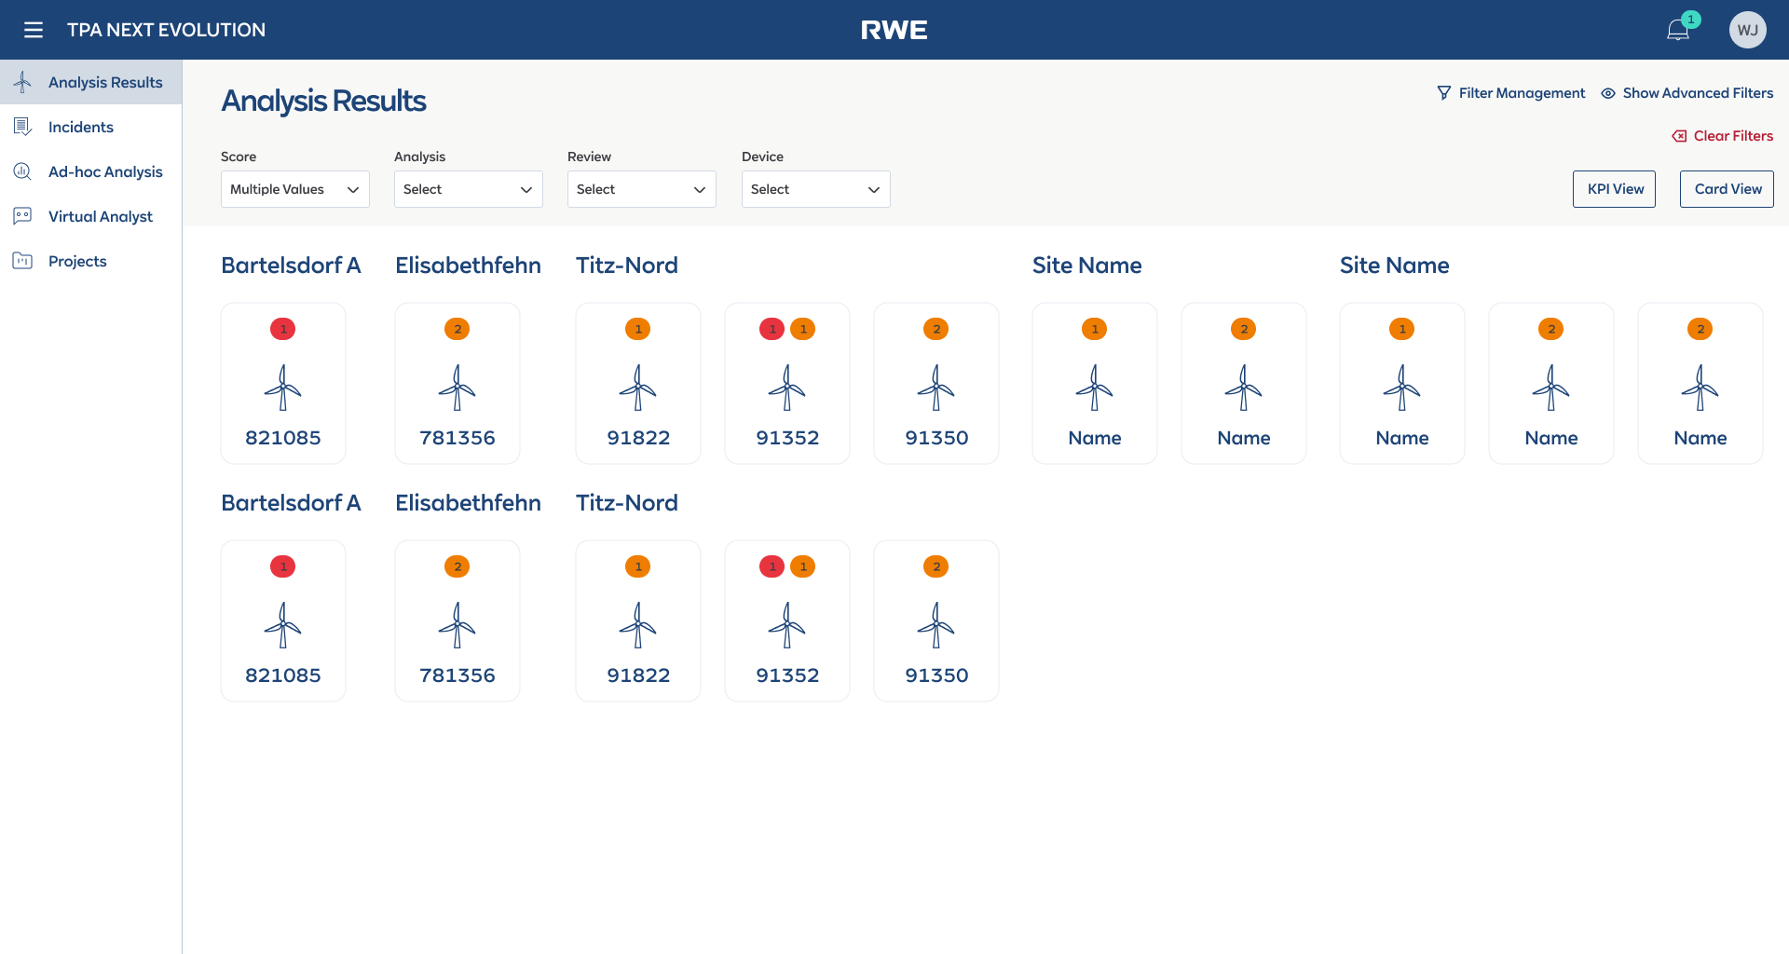The width and height of the screenshot is (1789, 954).
Task: Open the Incidents section from the sidebar
Action: pyautogui.click(x=81, y=127)
